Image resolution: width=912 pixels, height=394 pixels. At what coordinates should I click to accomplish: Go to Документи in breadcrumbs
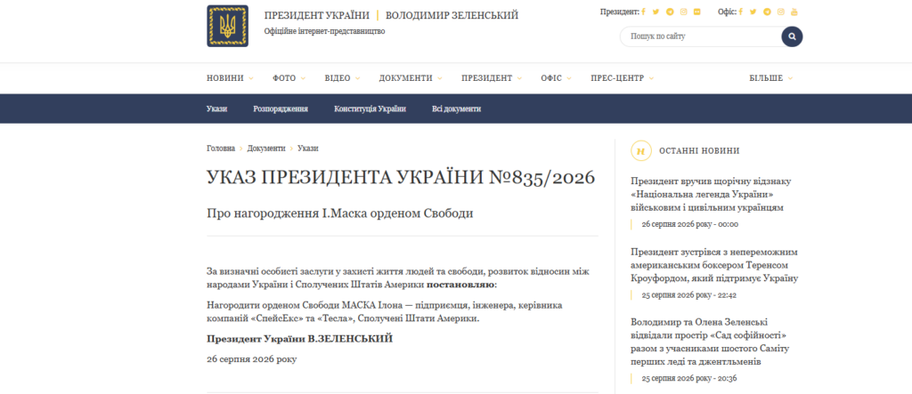point(266,149)
